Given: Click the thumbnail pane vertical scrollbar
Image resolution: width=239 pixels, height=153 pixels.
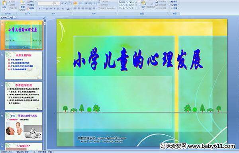Looking at the screenshot, I should pos(45,85).
